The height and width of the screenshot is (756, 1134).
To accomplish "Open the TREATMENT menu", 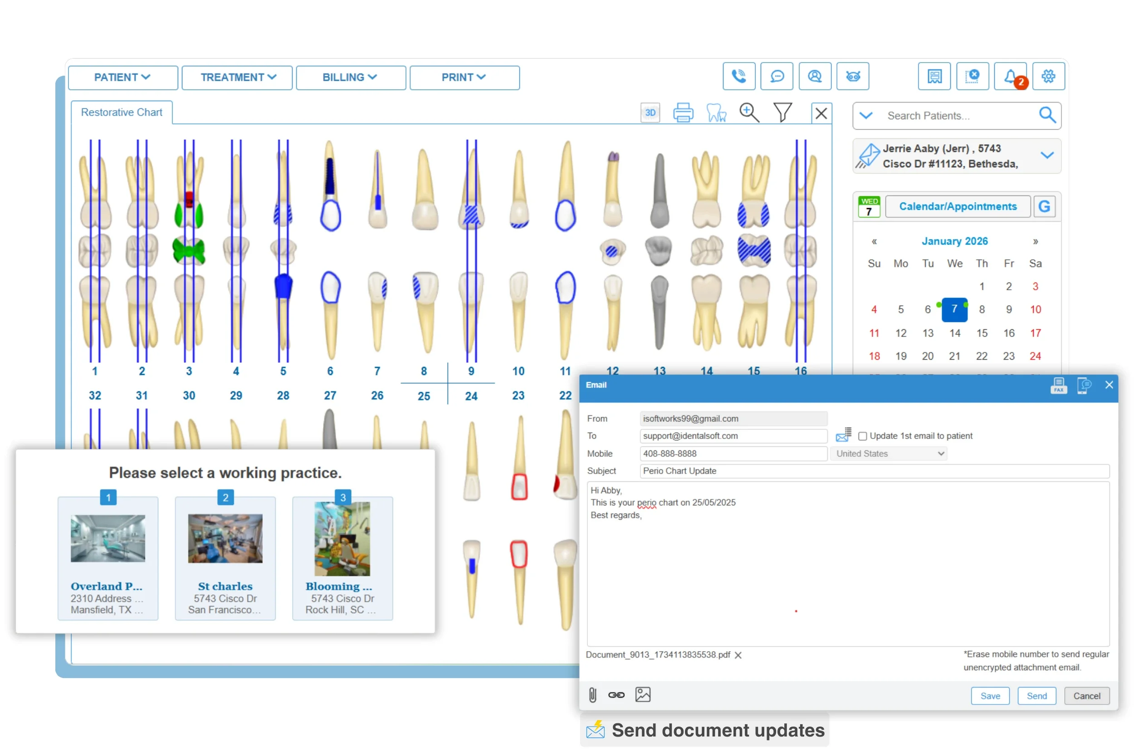I will 237,78.
